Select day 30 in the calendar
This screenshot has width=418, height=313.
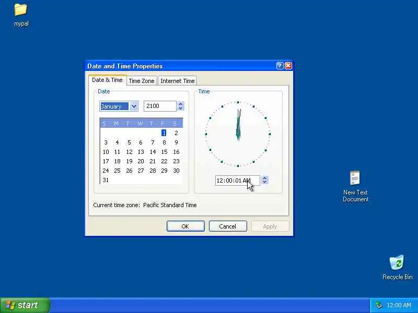pyautogui.click(x=176, y=171)
